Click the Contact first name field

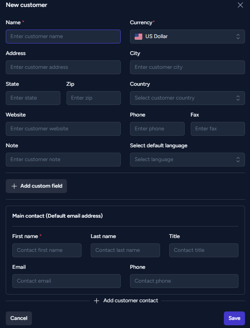pyautogui.click(x=47, y=250)
